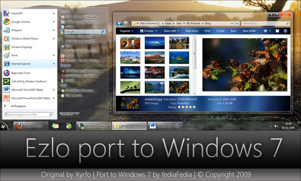
Task: Toggle the preview pane button in Explorer toolbar
Action: click(278, 31)
